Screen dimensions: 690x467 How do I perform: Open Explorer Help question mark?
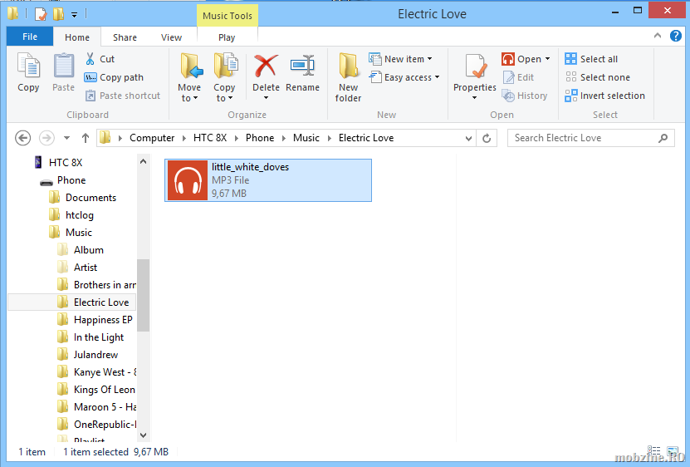(676, 36)
